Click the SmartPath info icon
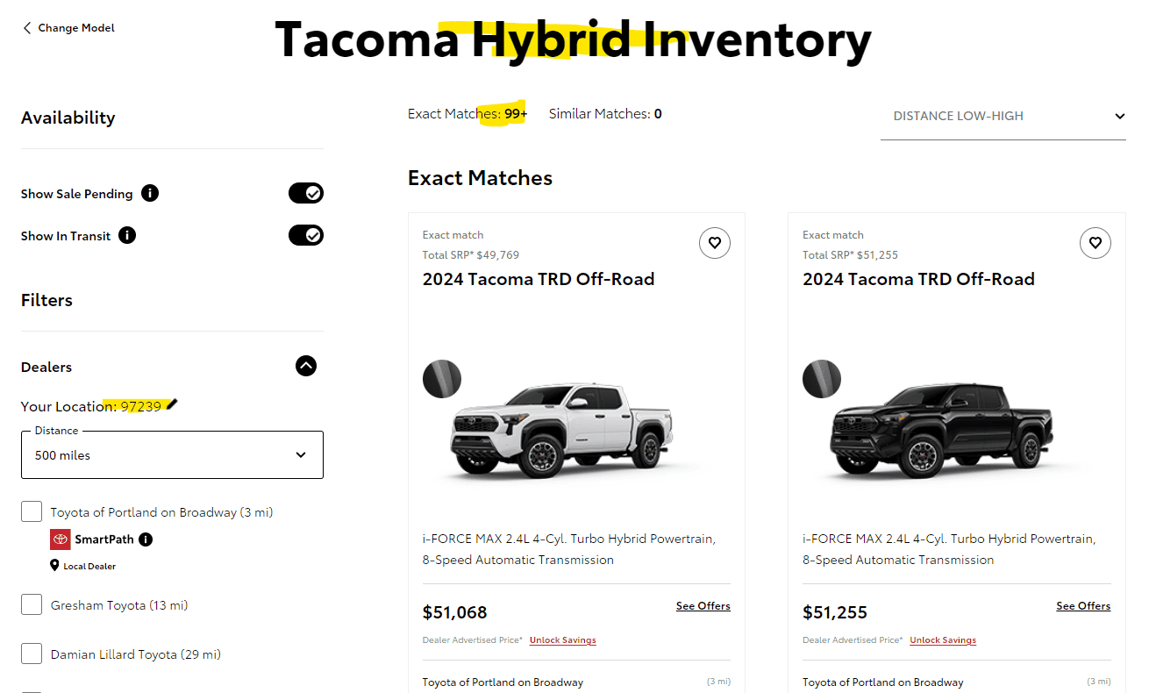The width and height of the screenshot is (1149, 693). click(x=146, y=539)
